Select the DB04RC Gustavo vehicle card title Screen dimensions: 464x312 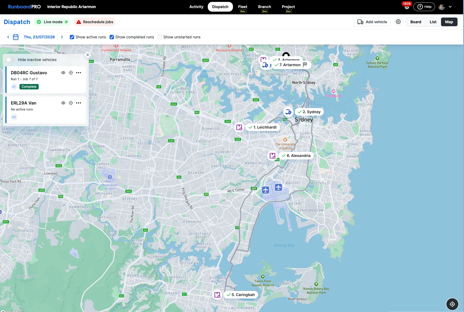[29, 73]
